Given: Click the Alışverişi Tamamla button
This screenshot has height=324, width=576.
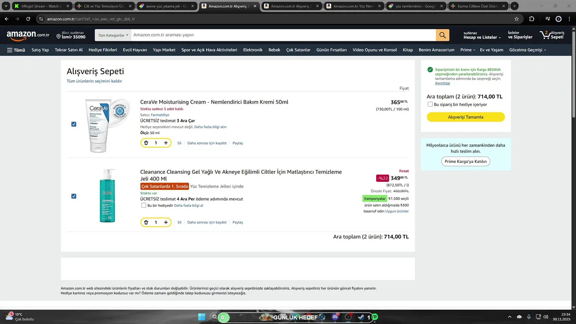Looking at the screenshot, I should tap(466, 117).
